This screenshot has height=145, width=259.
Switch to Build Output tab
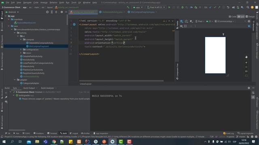29,88
